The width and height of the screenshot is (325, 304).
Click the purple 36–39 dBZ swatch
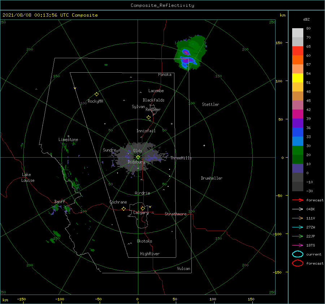(298, 123)
